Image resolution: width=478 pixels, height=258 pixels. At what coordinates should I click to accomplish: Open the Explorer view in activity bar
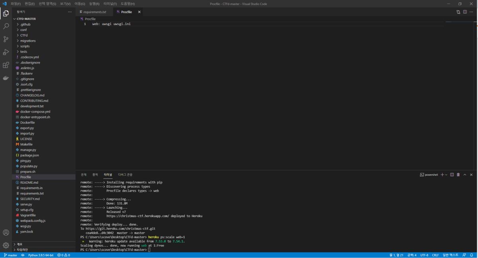(6, 13)
